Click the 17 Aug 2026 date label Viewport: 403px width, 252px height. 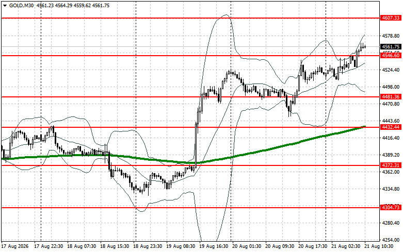pyautogui.click(x=15, y=246)
